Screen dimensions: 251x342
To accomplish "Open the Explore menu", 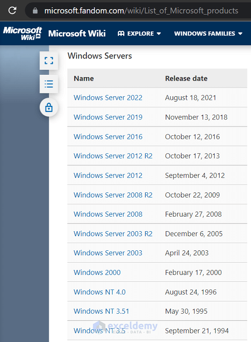I will tap(139, 34).
